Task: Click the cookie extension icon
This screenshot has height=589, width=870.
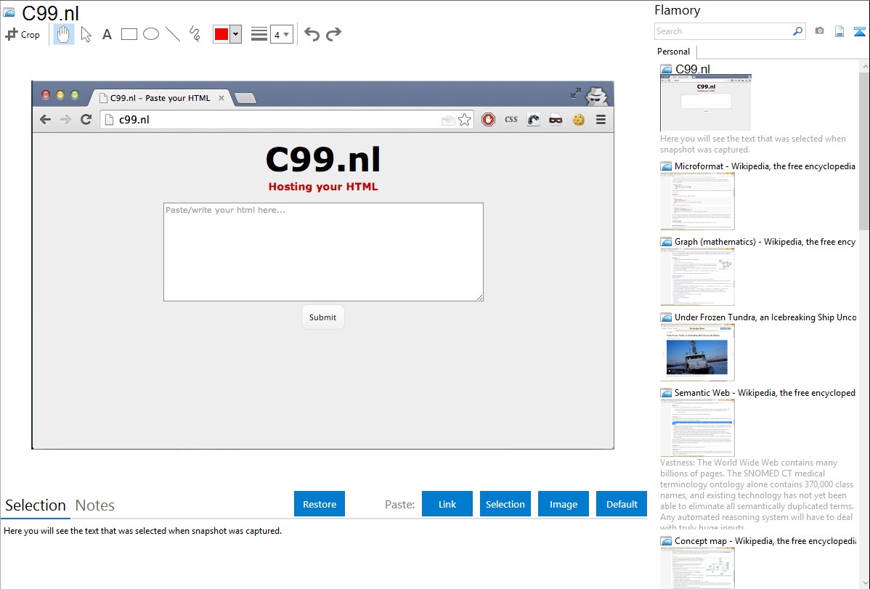Action: 579,119
